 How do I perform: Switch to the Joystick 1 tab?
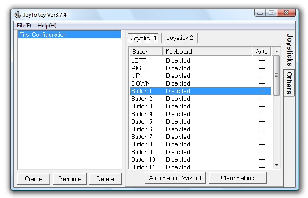pyautogui.click(x=144, y=38)
